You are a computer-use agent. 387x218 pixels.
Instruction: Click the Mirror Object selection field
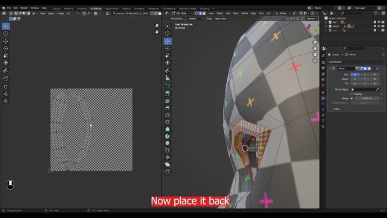click(x=363, y=90)
